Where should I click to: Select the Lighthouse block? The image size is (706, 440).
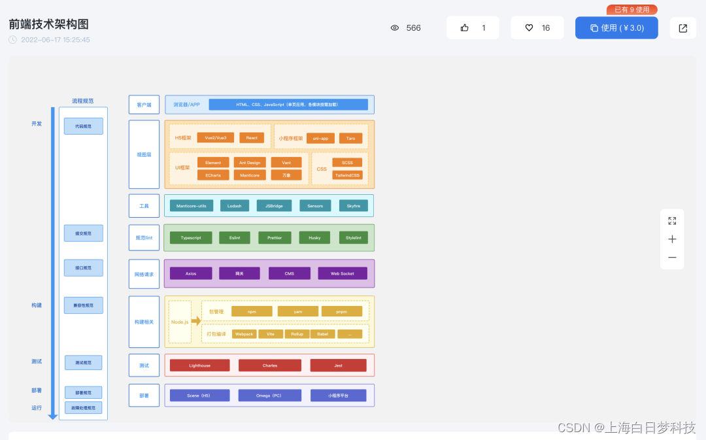coord(200,365)
